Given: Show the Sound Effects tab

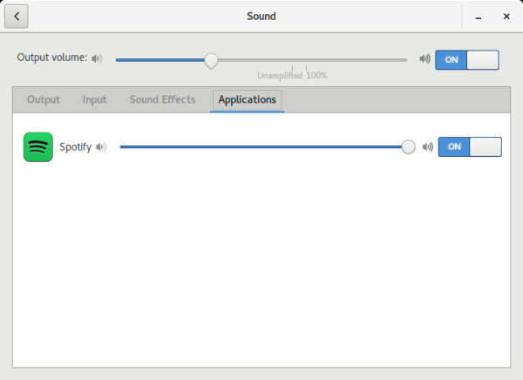Looking at the screenshot, I should tap(162, 99).
